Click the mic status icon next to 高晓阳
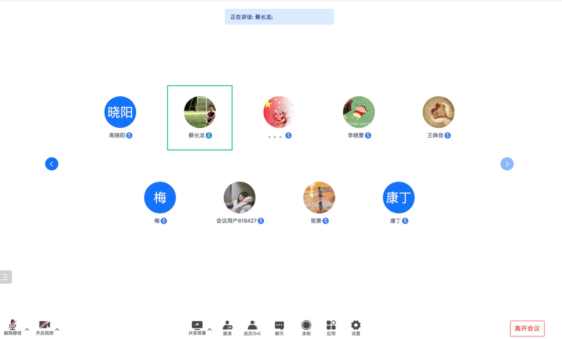The image size is (562, 339). click(x=130, y=136)
